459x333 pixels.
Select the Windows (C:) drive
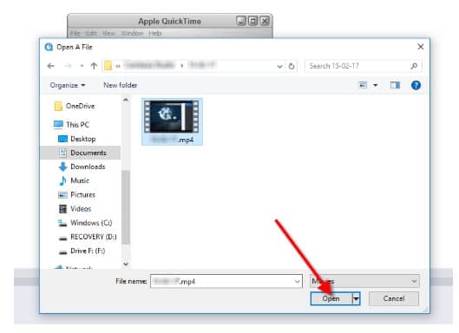91,223
